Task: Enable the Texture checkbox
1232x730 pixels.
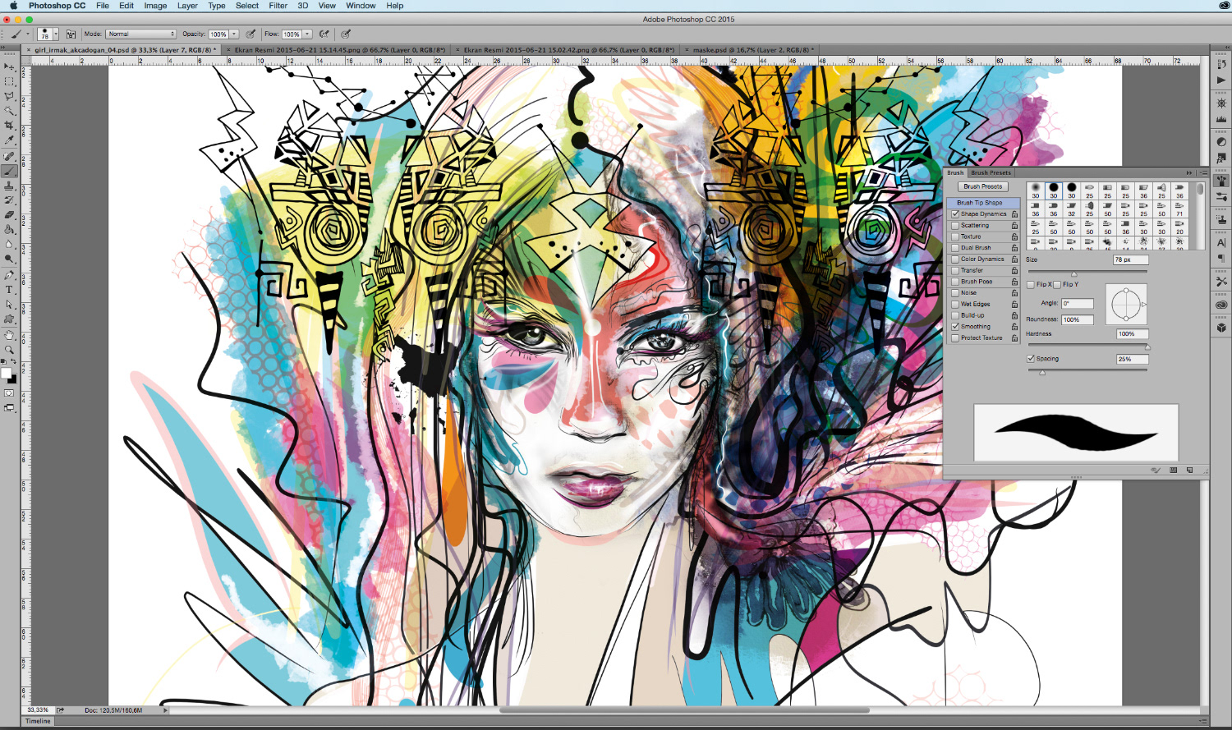Action: point(955,236)
